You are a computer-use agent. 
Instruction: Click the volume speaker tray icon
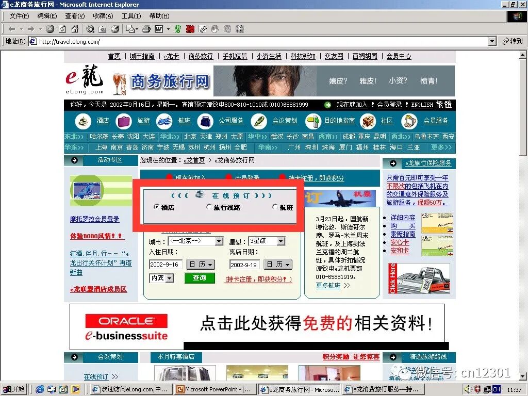pyautogui.click(x=468, y=389)
